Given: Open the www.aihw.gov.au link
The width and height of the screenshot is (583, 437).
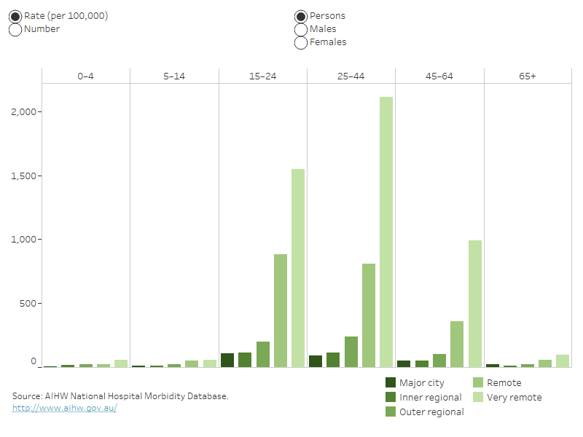Looking at the screenshot, I should pyautogui.click(x=65, y=408).
